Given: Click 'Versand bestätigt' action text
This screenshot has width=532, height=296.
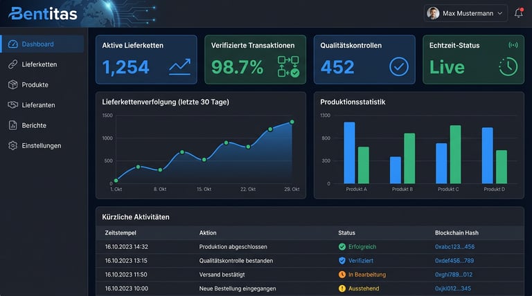Looking at the screenshot, I should point(222,275).
